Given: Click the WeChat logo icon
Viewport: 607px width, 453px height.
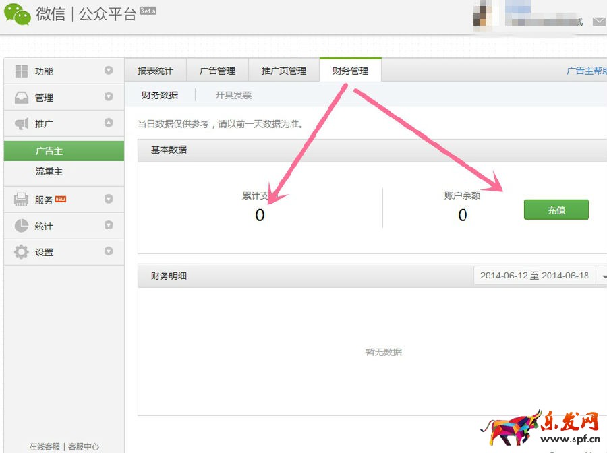Looking at the screenshot, I should point(17,13).
